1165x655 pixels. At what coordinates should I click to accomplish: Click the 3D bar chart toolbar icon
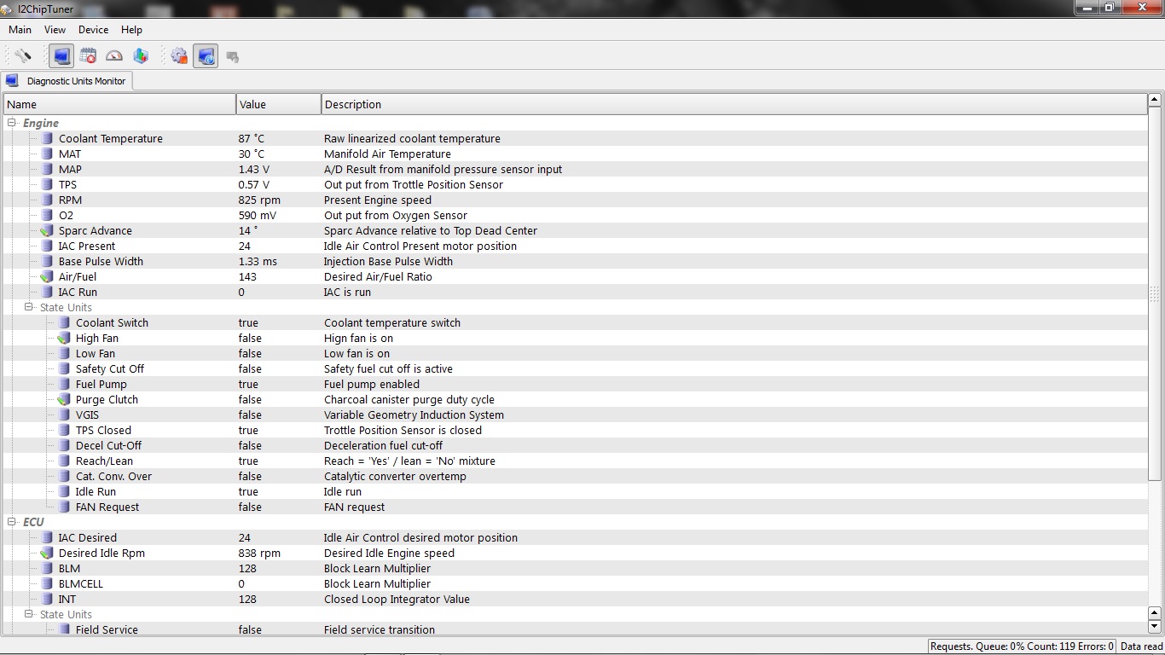(x=141, y=56)
